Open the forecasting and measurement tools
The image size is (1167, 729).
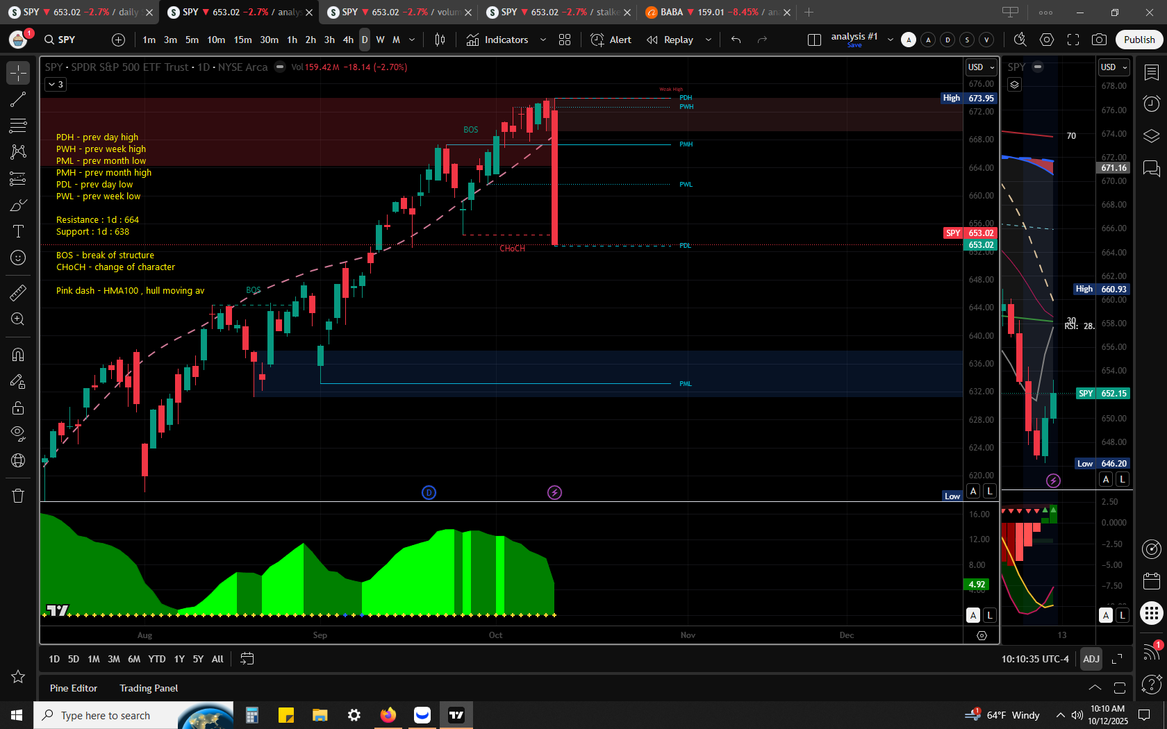pos(18,178)
